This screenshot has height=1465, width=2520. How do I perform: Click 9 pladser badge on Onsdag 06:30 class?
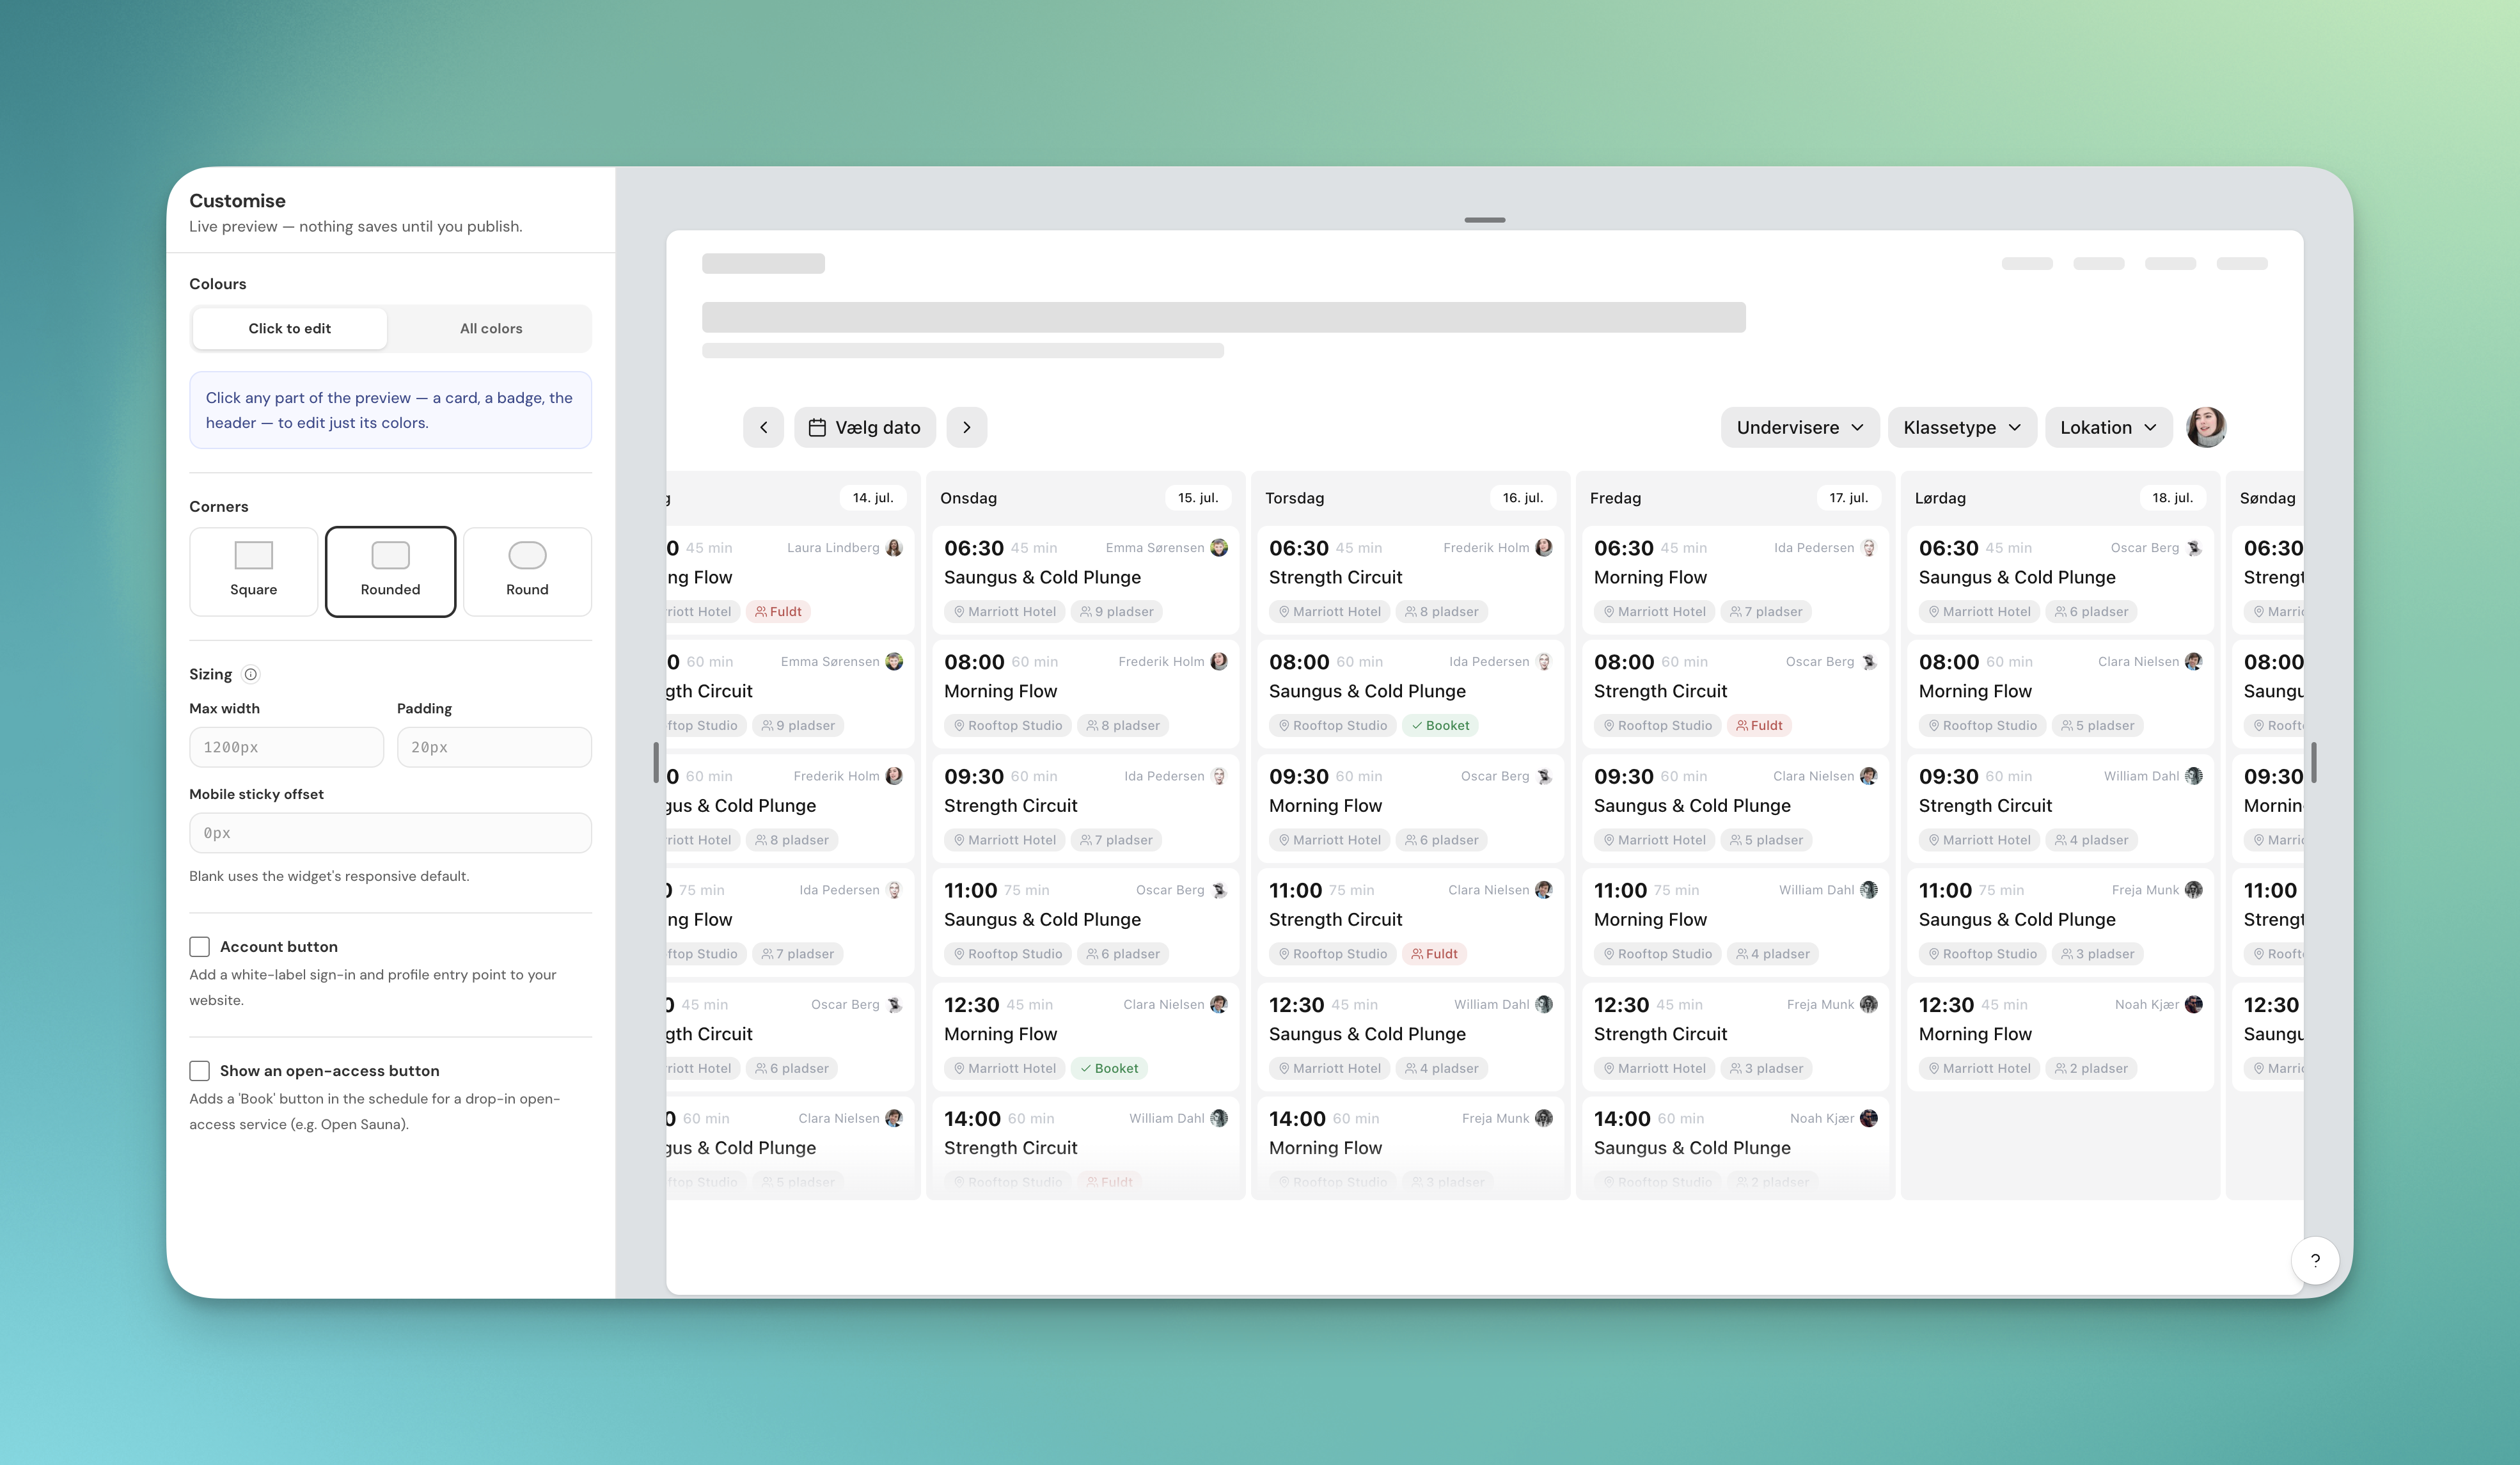point(1116,611)
